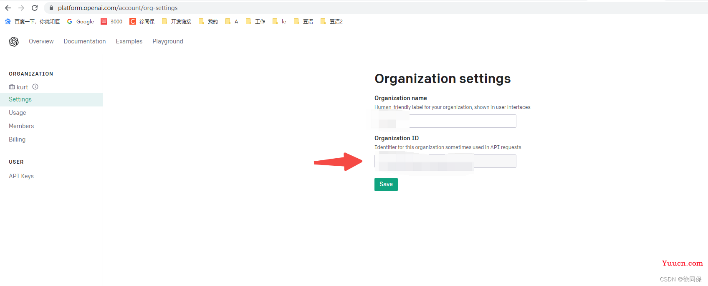Click the Organization name label
The image size is (708, 286).
click(401, 98)
